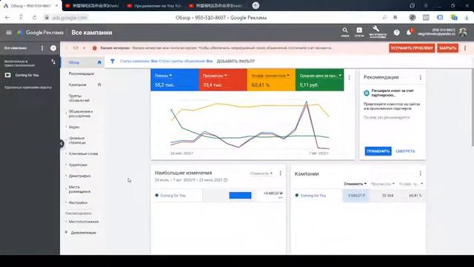
Task: Select Coming for You campaign in dark sidebar
Action: click(27, 75)
